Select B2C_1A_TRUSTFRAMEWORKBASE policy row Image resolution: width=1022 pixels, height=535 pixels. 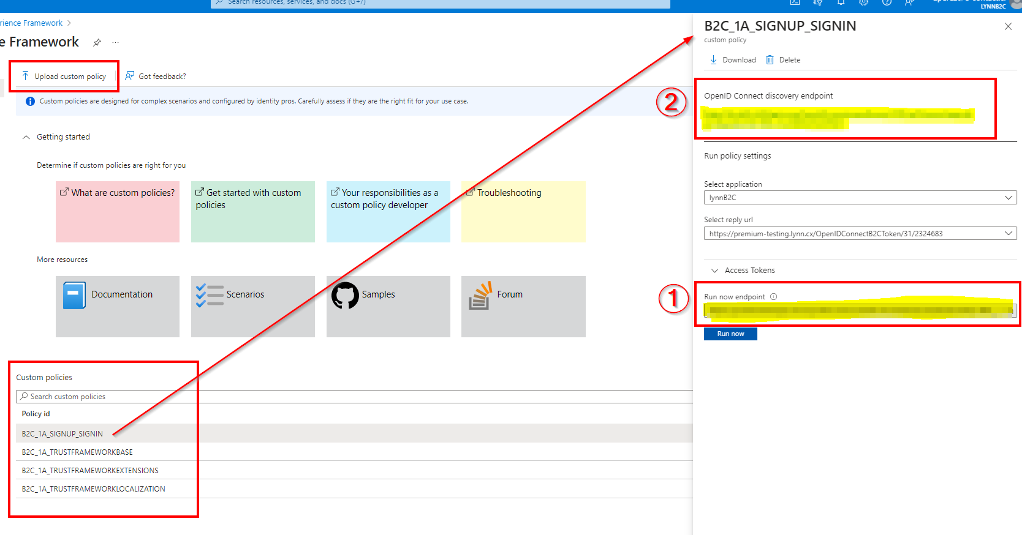coord(77,452)
